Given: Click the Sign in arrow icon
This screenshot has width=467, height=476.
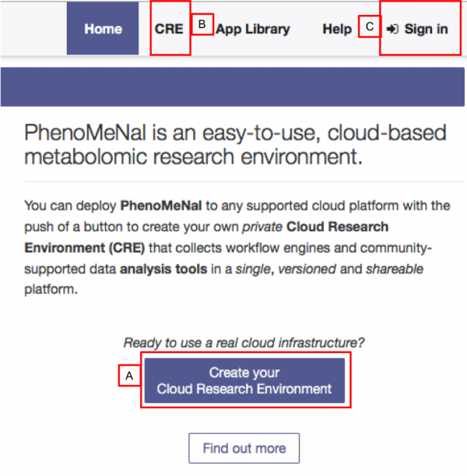Looking at the screenshot, I should coord(393,30).
